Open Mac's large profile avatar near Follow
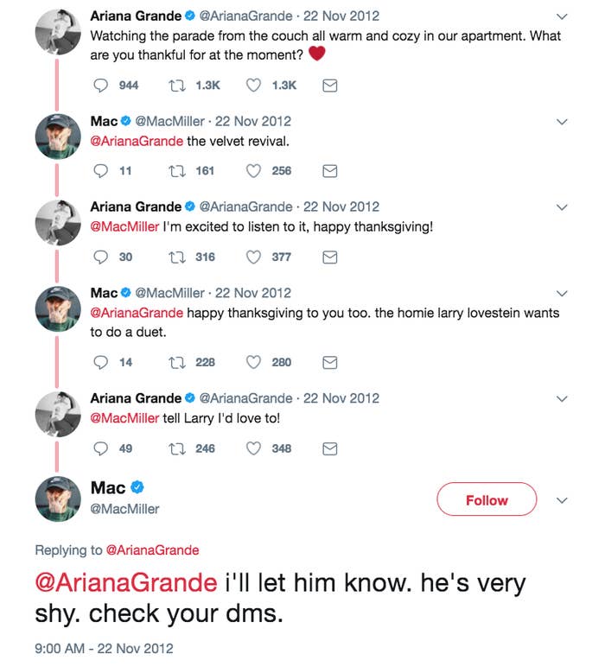Image resolution: width=605 pixels, height=667 pixels. pyautogui.click(x=58, y=499)
